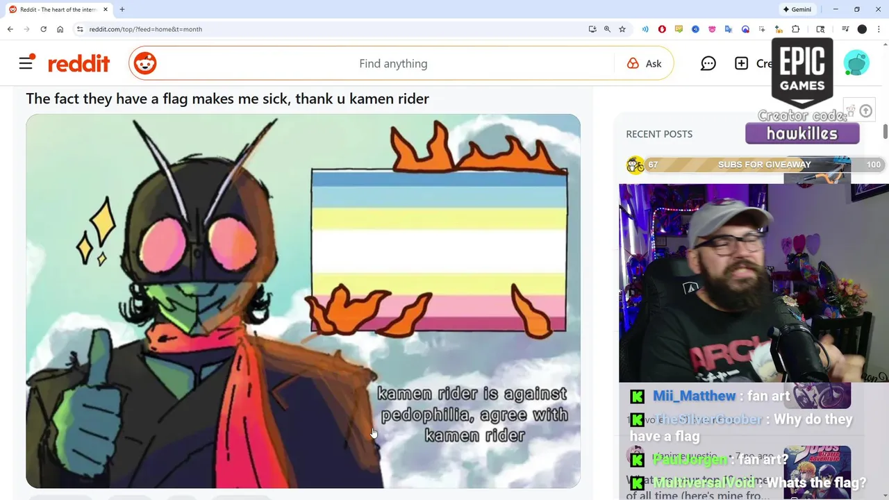This screenshot has width=889, height=500.
Task: Click the Gemini button in title bar
Action: coord(797,10)
